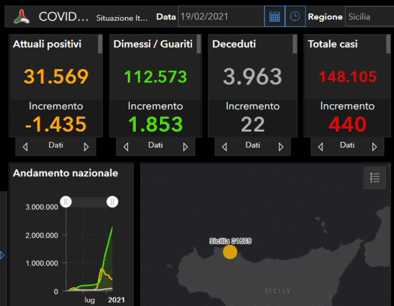Expand the collapsed side panel arrow at left edge
This screenshot has width=394, height=306.
tap(2, 255)
